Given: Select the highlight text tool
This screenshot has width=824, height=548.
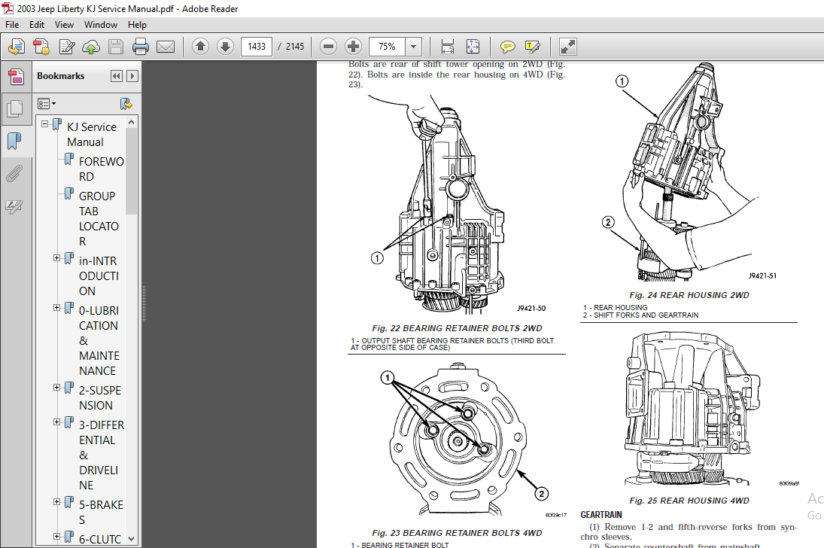Looking at the screenshot, I should (532, 47).
